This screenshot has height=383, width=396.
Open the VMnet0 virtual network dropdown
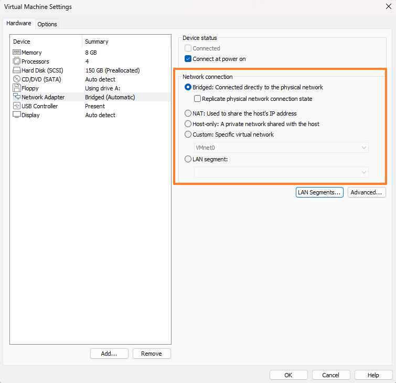pyautogui.click(x=281, y=148)
